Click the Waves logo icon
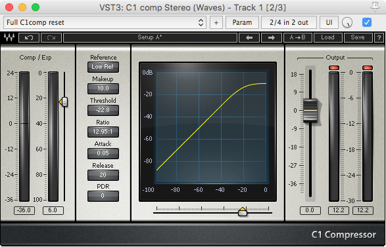Image resolution: width=386 pixels, height=247 pixels. coord(9,37)
